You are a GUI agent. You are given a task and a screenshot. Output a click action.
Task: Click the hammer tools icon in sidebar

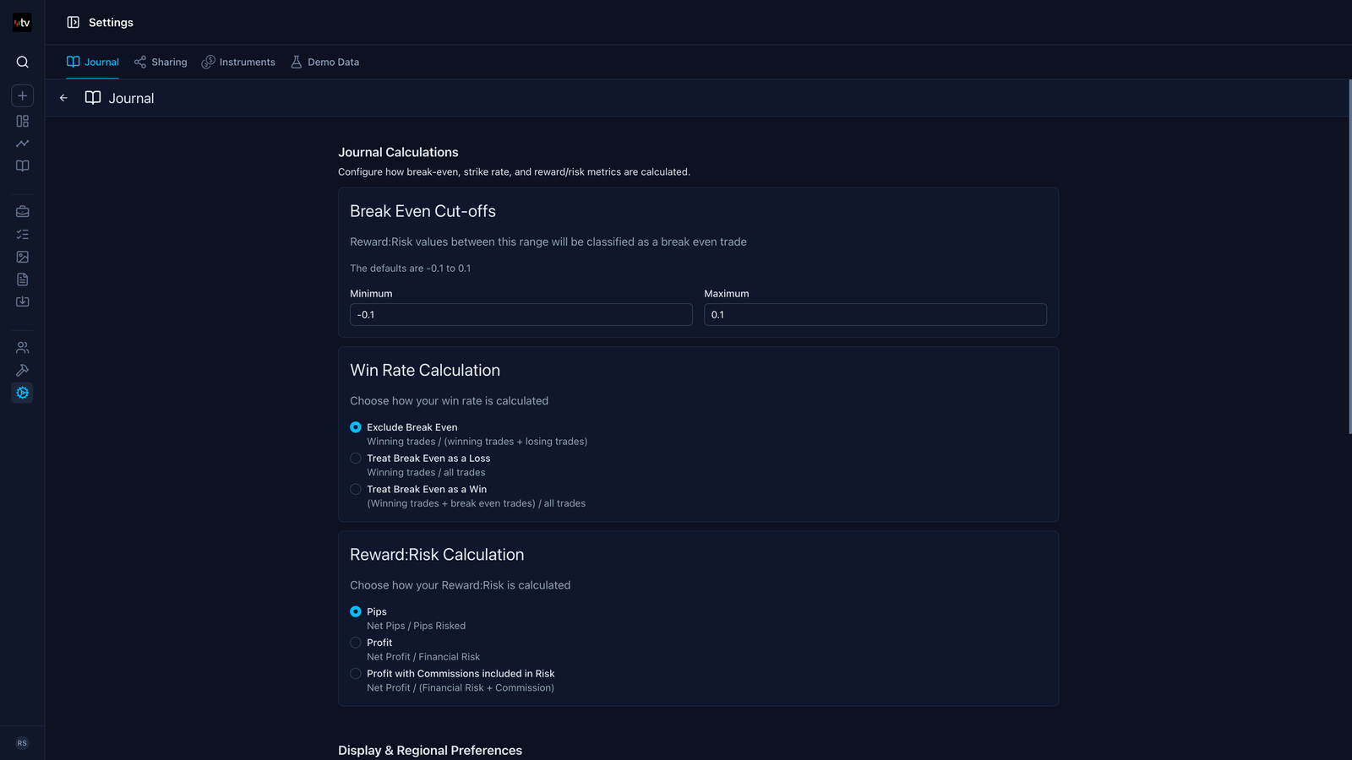[23, 370]
